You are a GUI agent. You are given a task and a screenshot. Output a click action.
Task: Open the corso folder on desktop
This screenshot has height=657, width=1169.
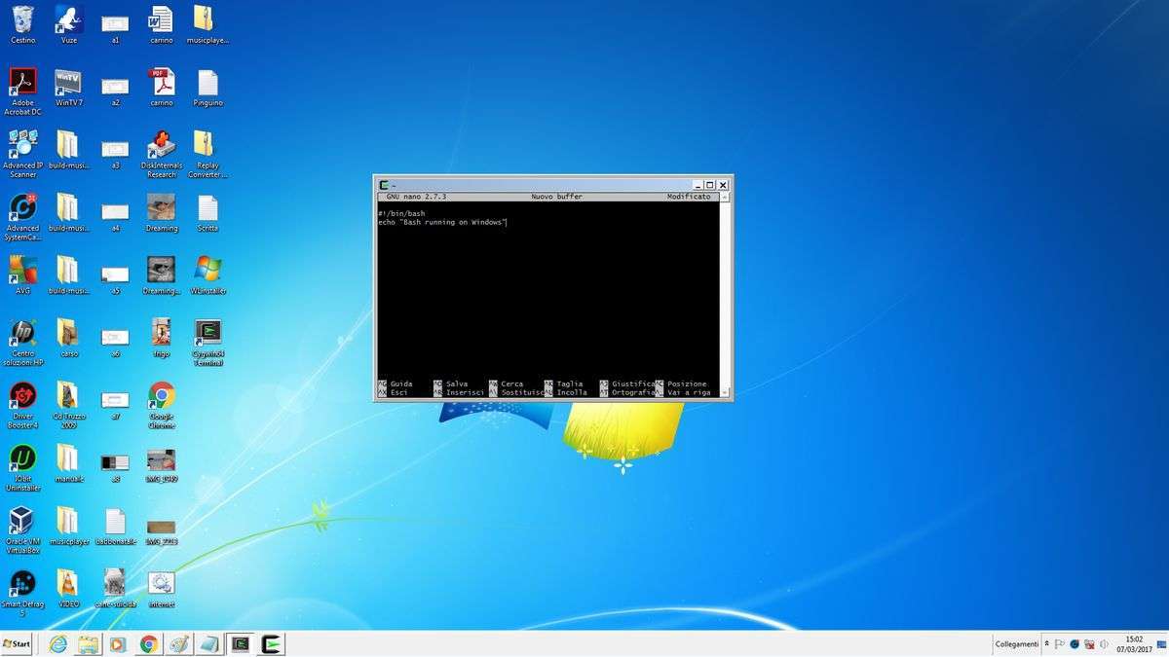(x=68, y=338)
